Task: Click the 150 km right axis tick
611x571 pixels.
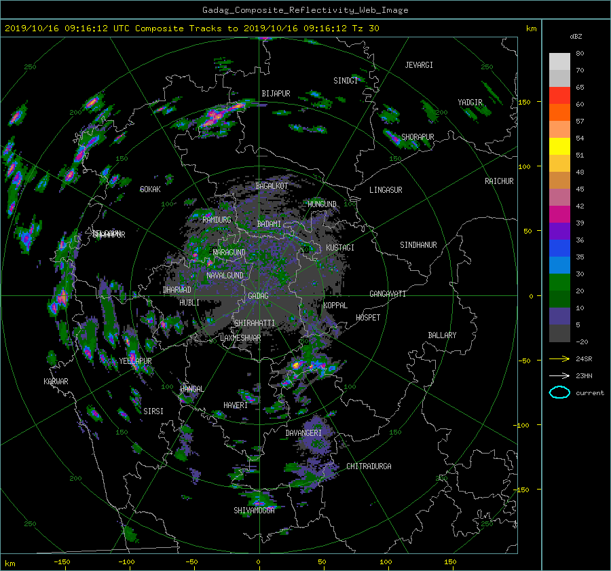Action: 525,102
